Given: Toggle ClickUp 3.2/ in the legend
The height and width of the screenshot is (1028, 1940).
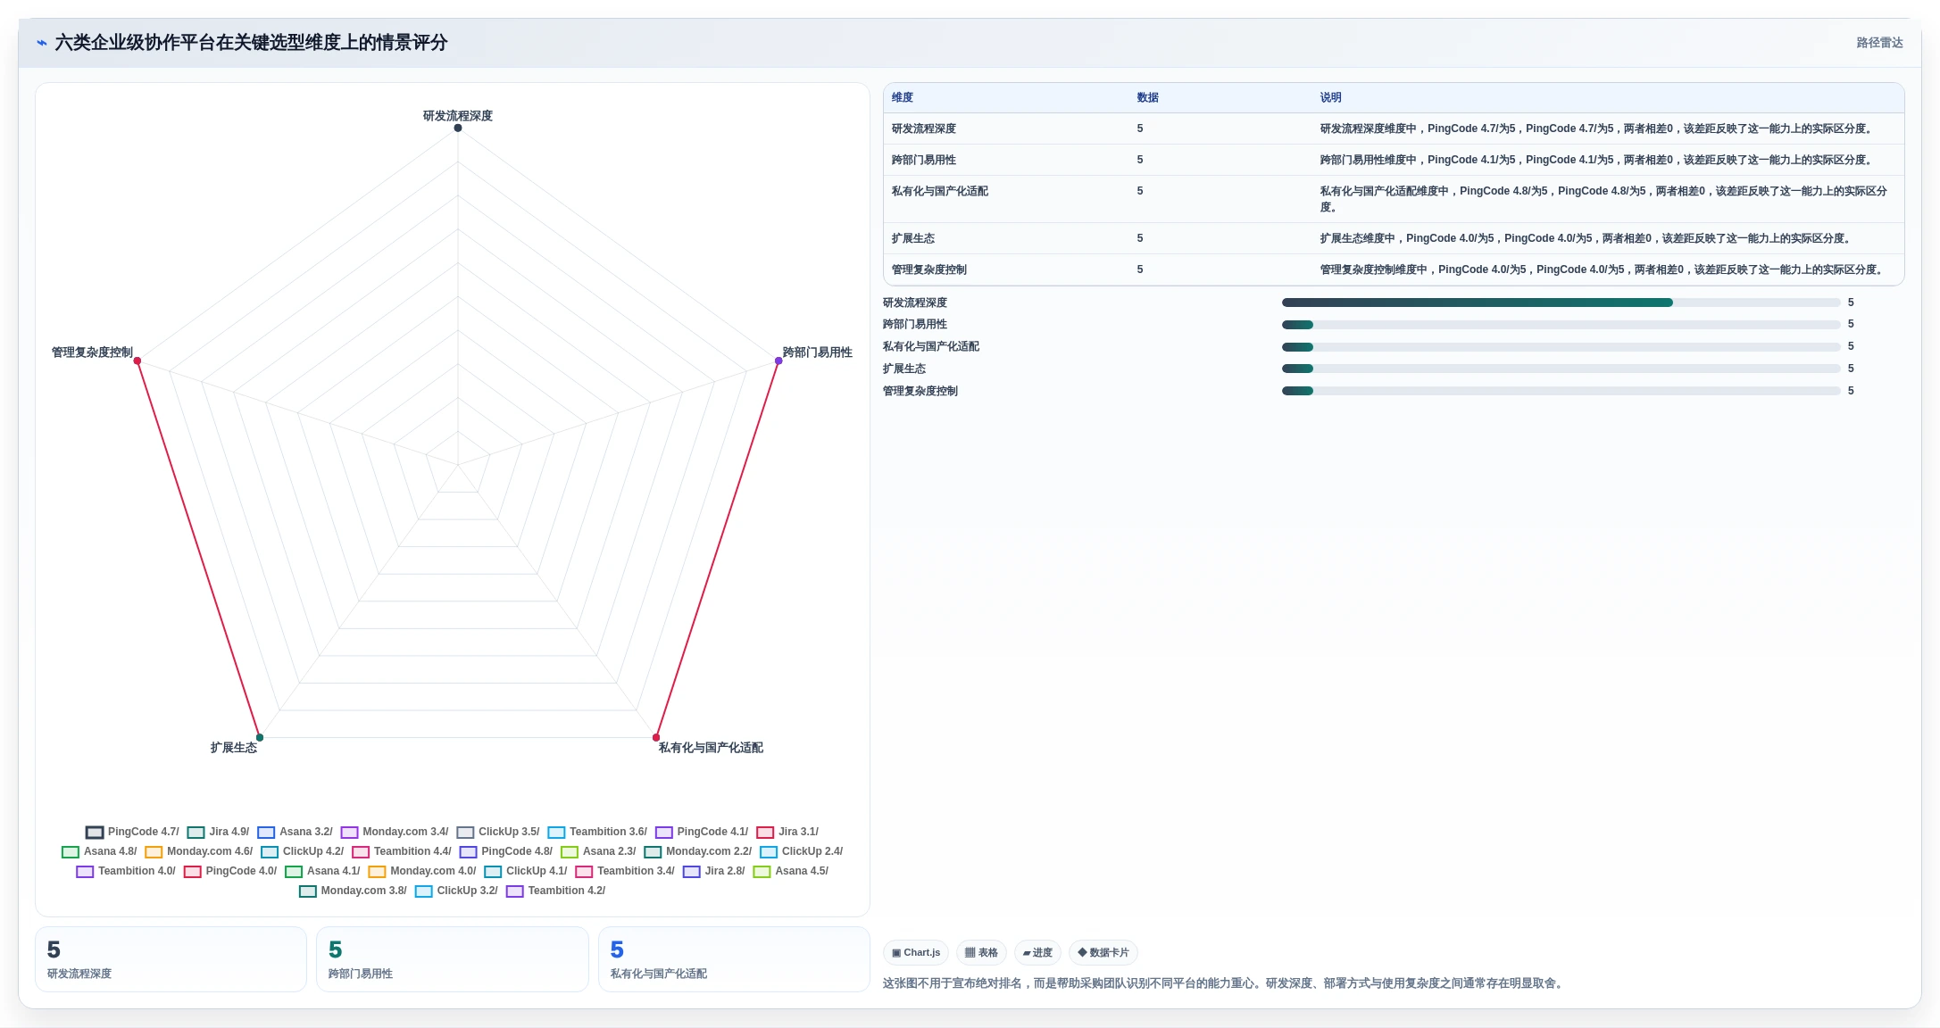Looking at the screenshot, I should coord(456,891).
